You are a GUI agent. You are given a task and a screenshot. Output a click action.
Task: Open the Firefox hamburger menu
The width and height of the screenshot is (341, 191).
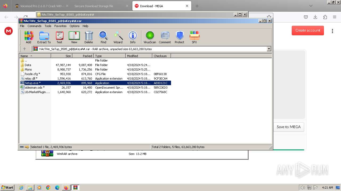point(335,17)
